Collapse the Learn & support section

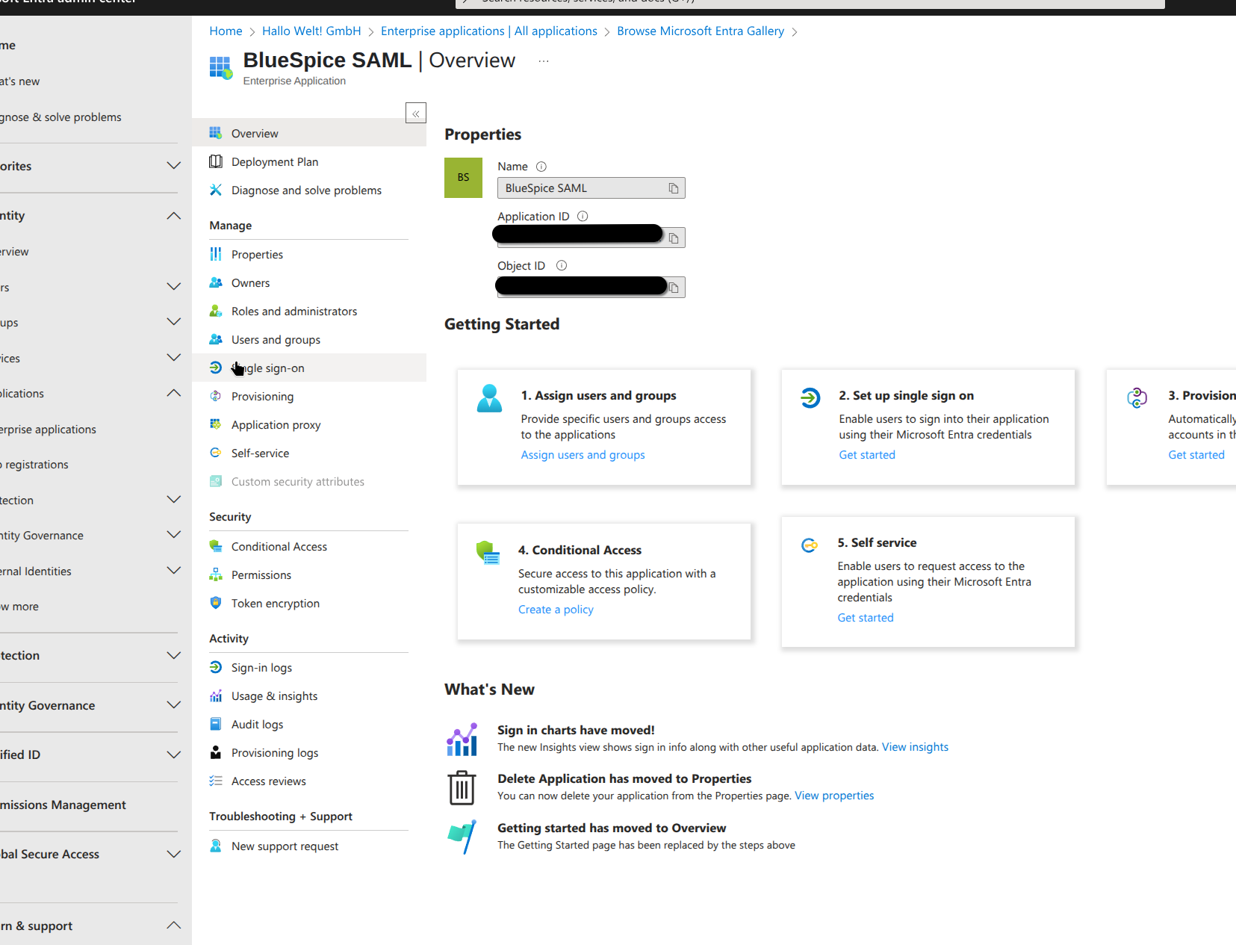[x=173, y=926]
